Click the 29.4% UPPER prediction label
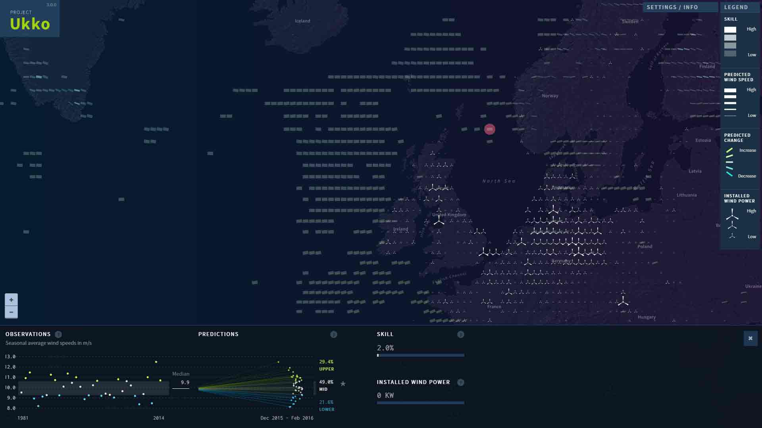 click(327, 365)
